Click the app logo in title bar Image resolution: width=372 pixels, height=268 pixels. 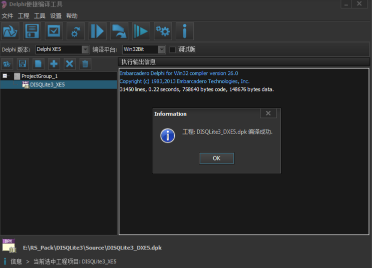click(4, 4)
